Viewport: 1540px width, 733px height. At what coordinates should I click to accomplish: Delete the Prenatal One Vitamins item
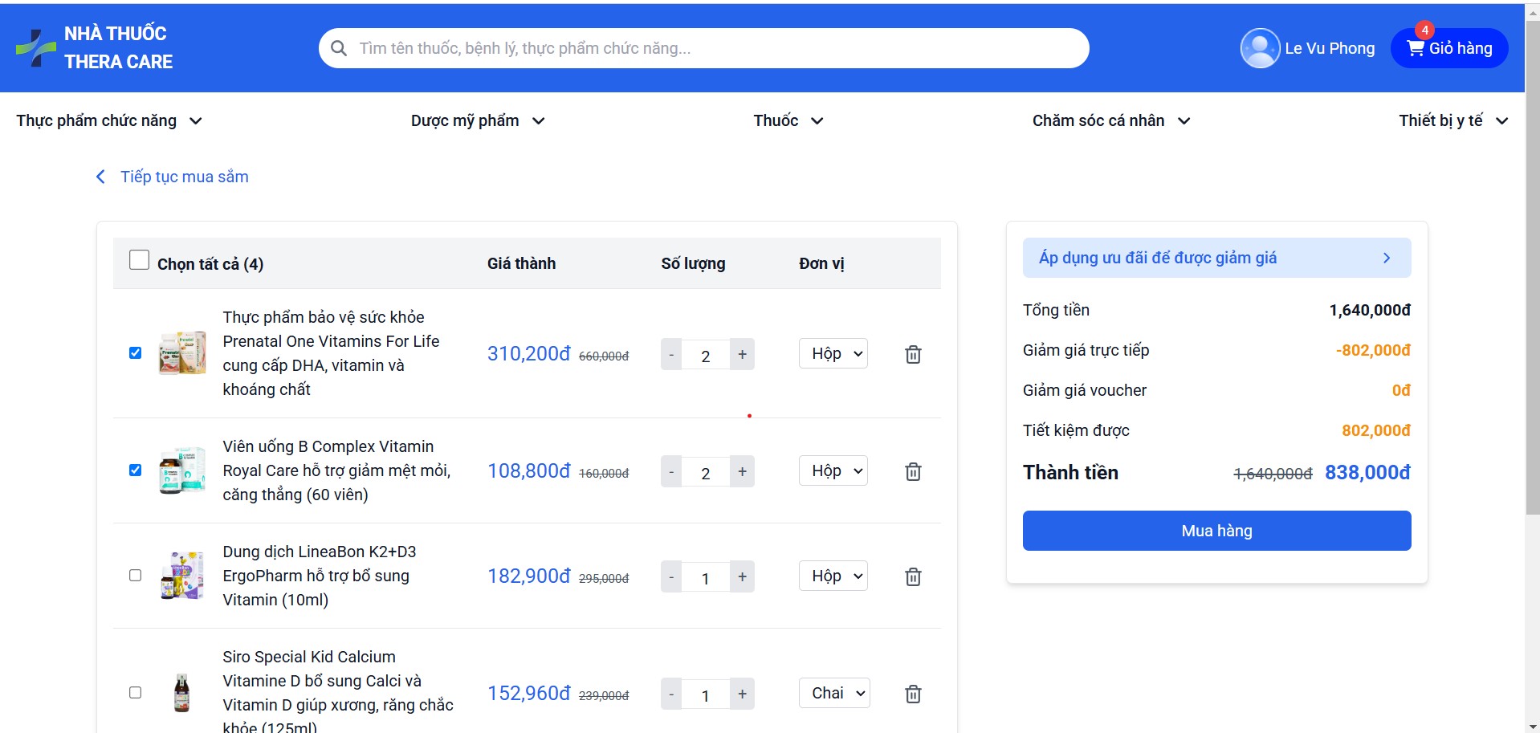tap(913, 354)
